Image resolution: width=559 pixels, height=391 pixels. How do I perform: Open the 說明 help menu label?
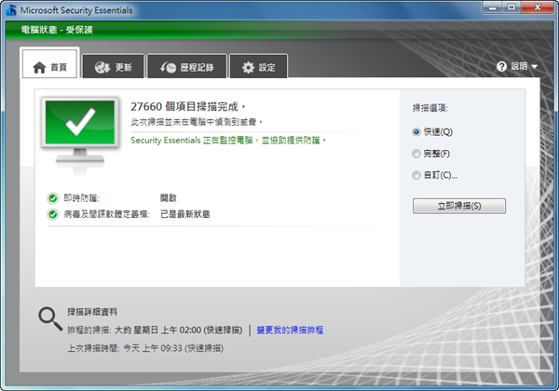coord(519,66)
